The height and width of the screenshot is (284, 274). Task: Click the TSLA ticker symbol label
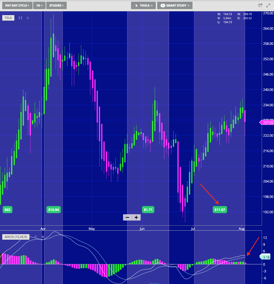coord(8,18)
